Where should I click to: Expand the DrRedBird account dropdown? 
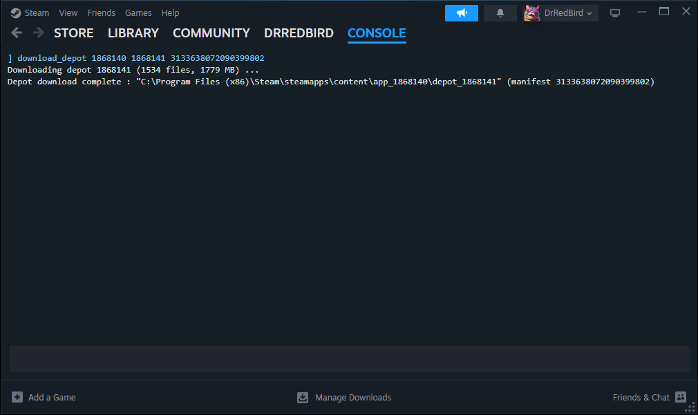coord(568,13)
